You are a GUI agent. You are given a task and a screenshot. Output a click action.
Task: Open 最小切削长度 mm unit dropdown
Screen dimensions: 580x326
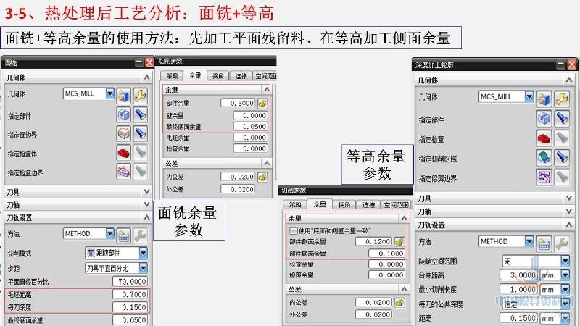pyautogui.click(x=565, y=289)
